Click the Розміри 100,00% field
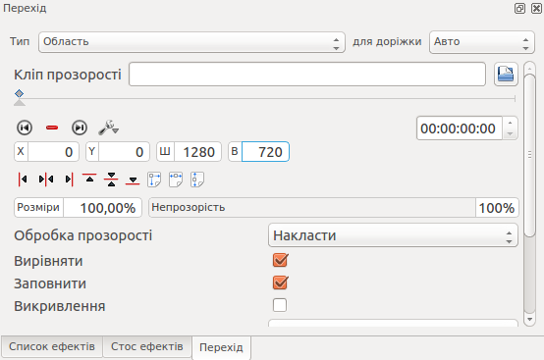The height and width of the screenshot is (360, 544). coord(78,208)
